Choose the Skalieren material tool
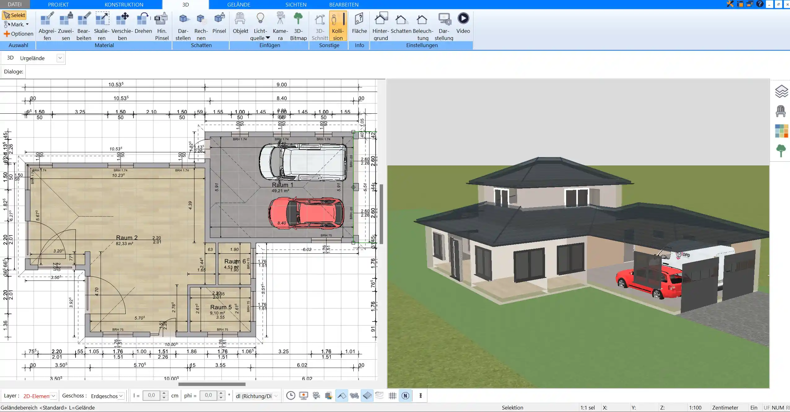Image resolution: width=790 pixels, height=412 pixels. [102, 26]
